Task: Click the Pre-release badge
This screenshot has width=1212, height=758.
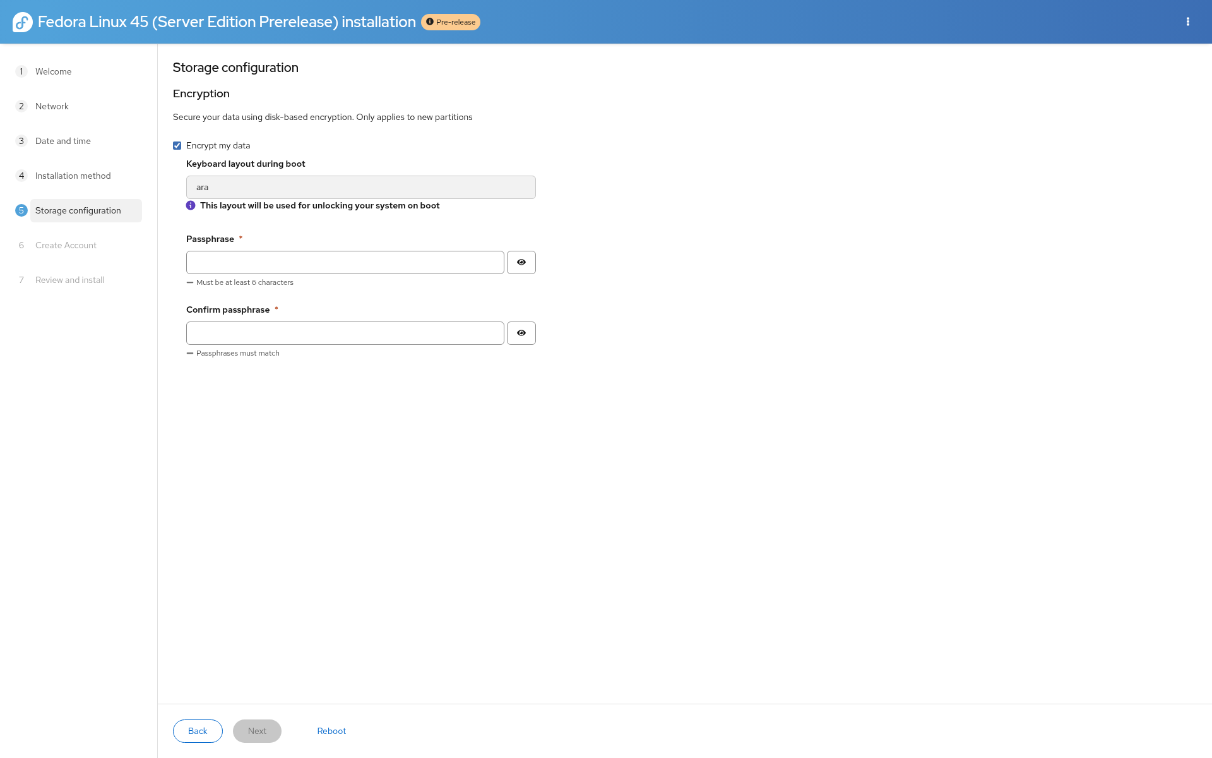Action: tap(451, 22)
